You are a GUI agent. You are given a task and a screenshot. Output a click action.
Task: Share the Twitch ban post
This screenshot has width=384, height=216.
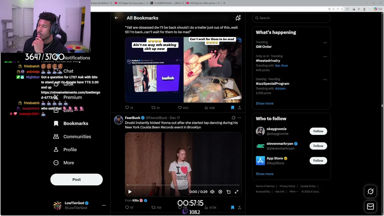[x=239, y=108]
